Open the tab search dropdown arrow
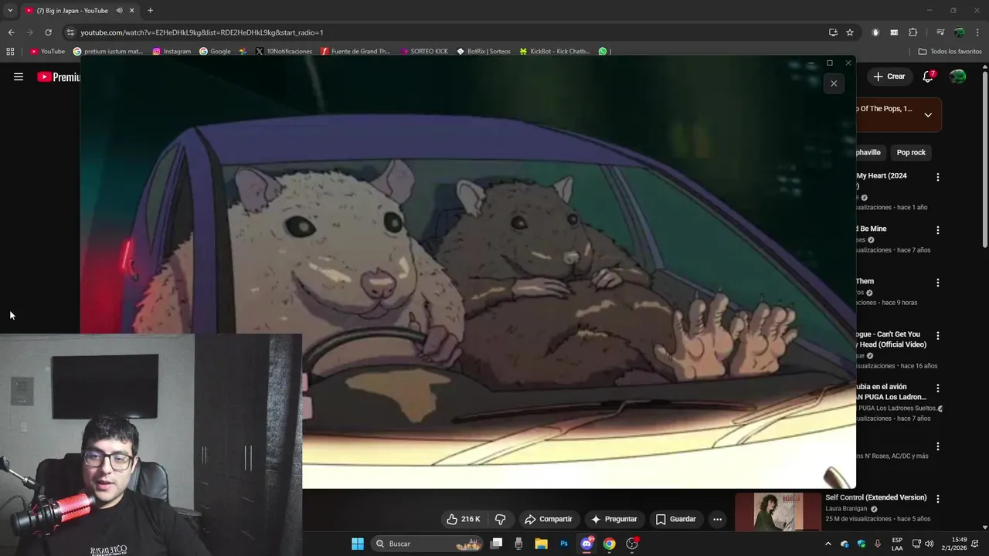The image size is (989, 556). coord(10,10)
